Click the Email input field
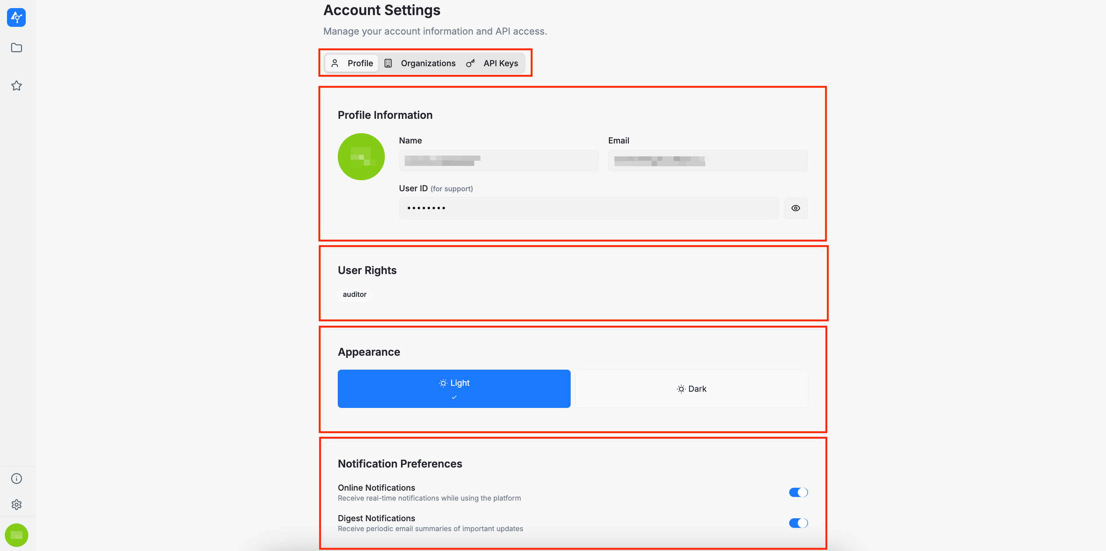 click(708, 160)
